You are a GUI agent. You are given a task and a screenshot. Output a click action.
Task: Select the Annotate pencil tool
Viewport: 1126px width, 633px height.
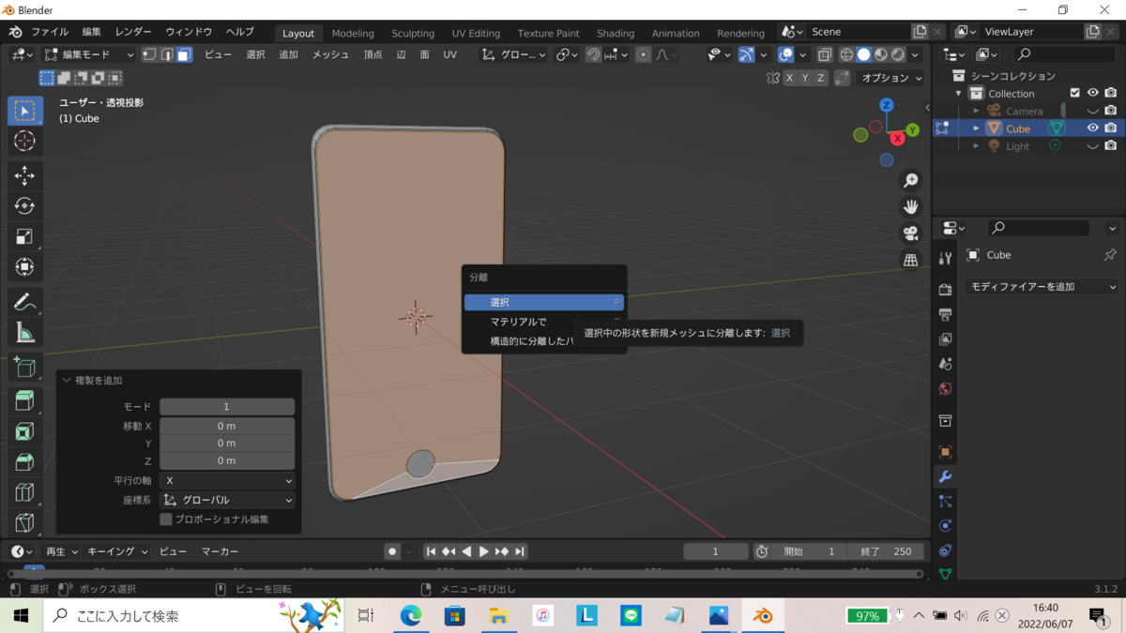(x=25, y=302)
